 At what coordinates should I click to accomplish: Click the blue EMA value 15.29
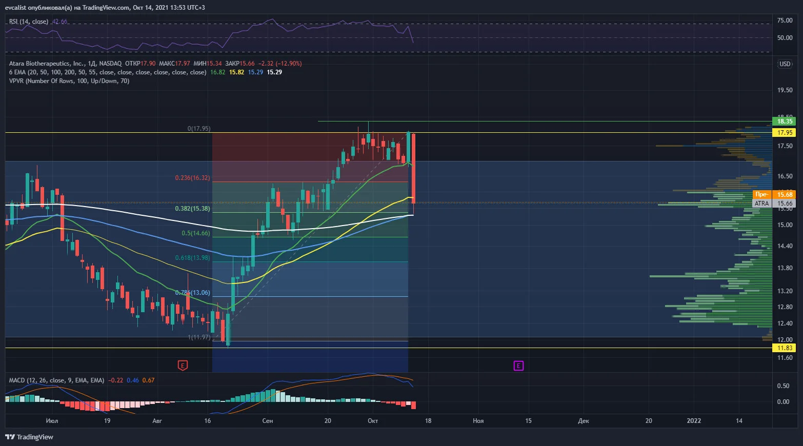click(256, 72)
